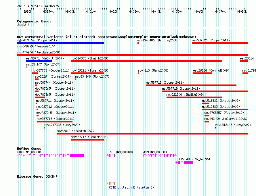The height and width of the screenshot is (196, 256).
Task: Select nsv834108 (Wong2007) variant label
Action: pos(92,76)
